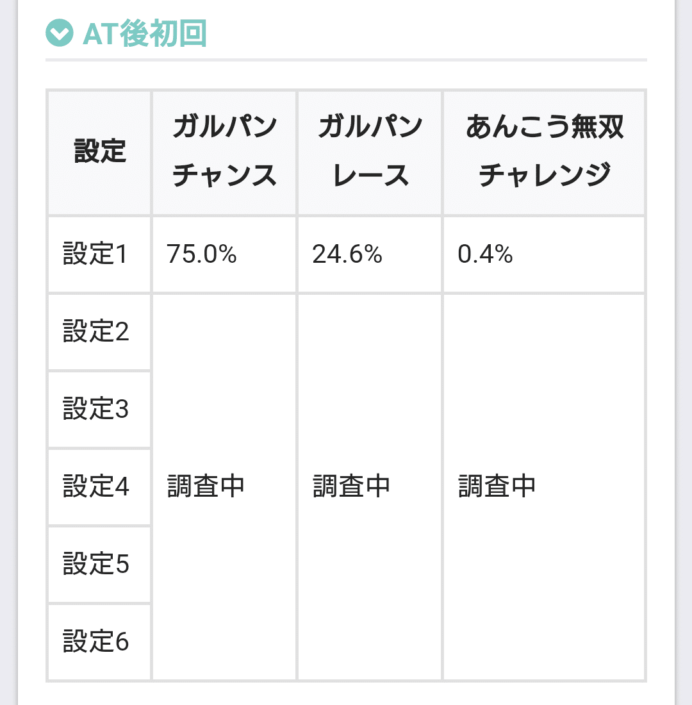Click the 設定 column header cell

click(x=98, y=153)
